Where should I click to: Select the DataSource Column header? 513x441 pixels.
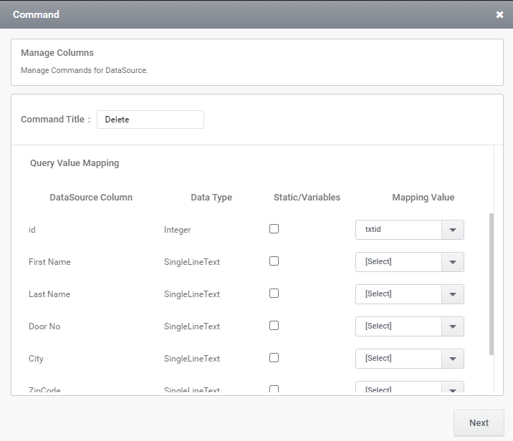pyautogui.click(x=91, y=198)
